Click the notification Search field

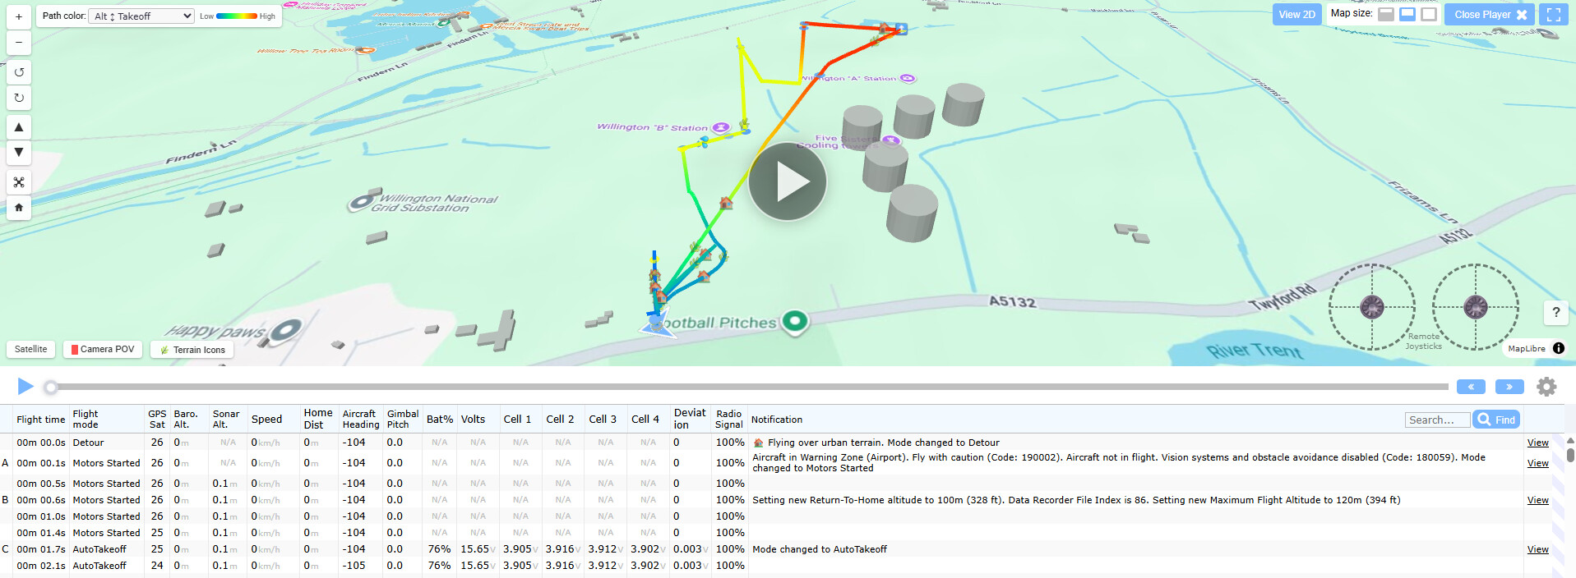click(1437, 420)
